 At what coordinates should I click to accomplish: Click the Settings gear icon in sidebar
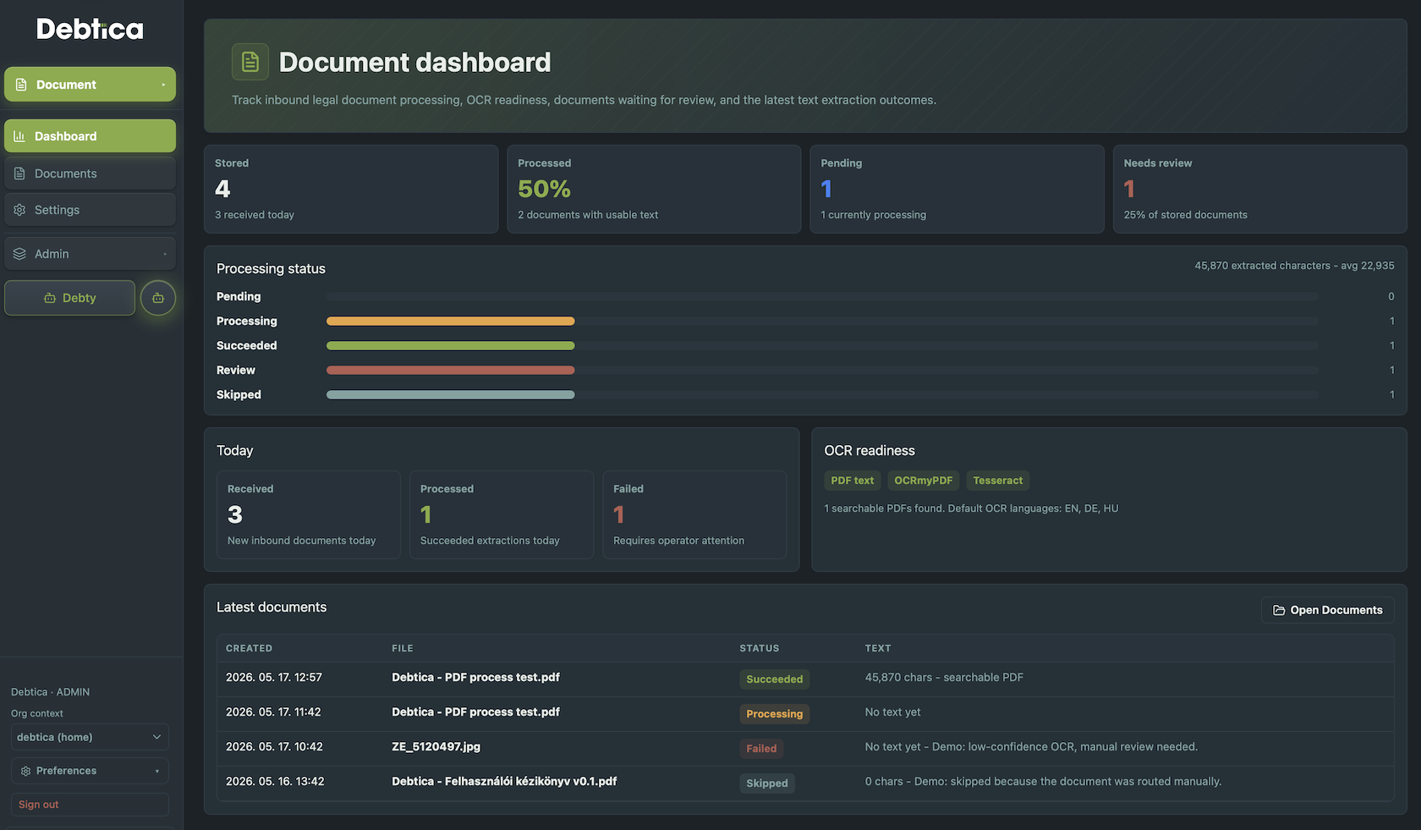click(x=19, y=210)
